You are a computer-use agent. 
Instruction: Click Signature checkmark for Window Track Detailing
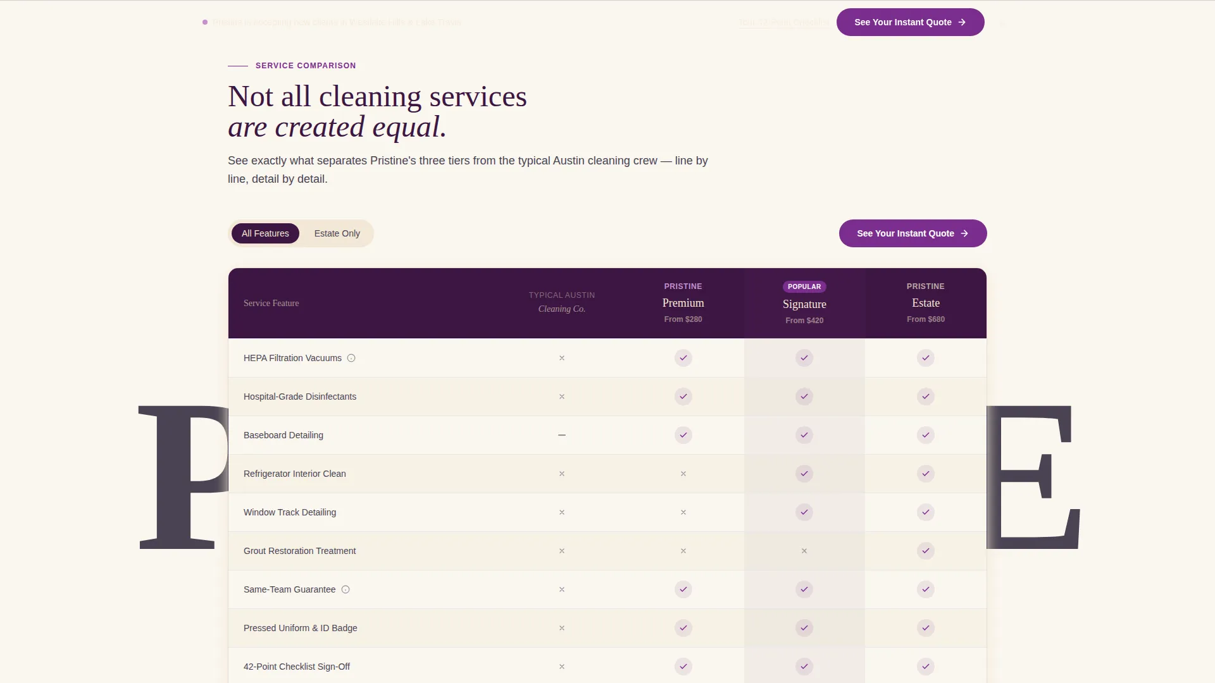point(804,512)
